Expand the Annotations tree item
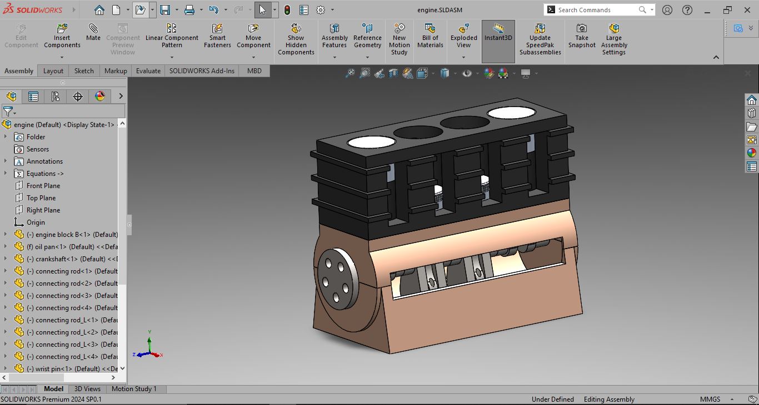This screenshot has height=405, width=759. 6,161
